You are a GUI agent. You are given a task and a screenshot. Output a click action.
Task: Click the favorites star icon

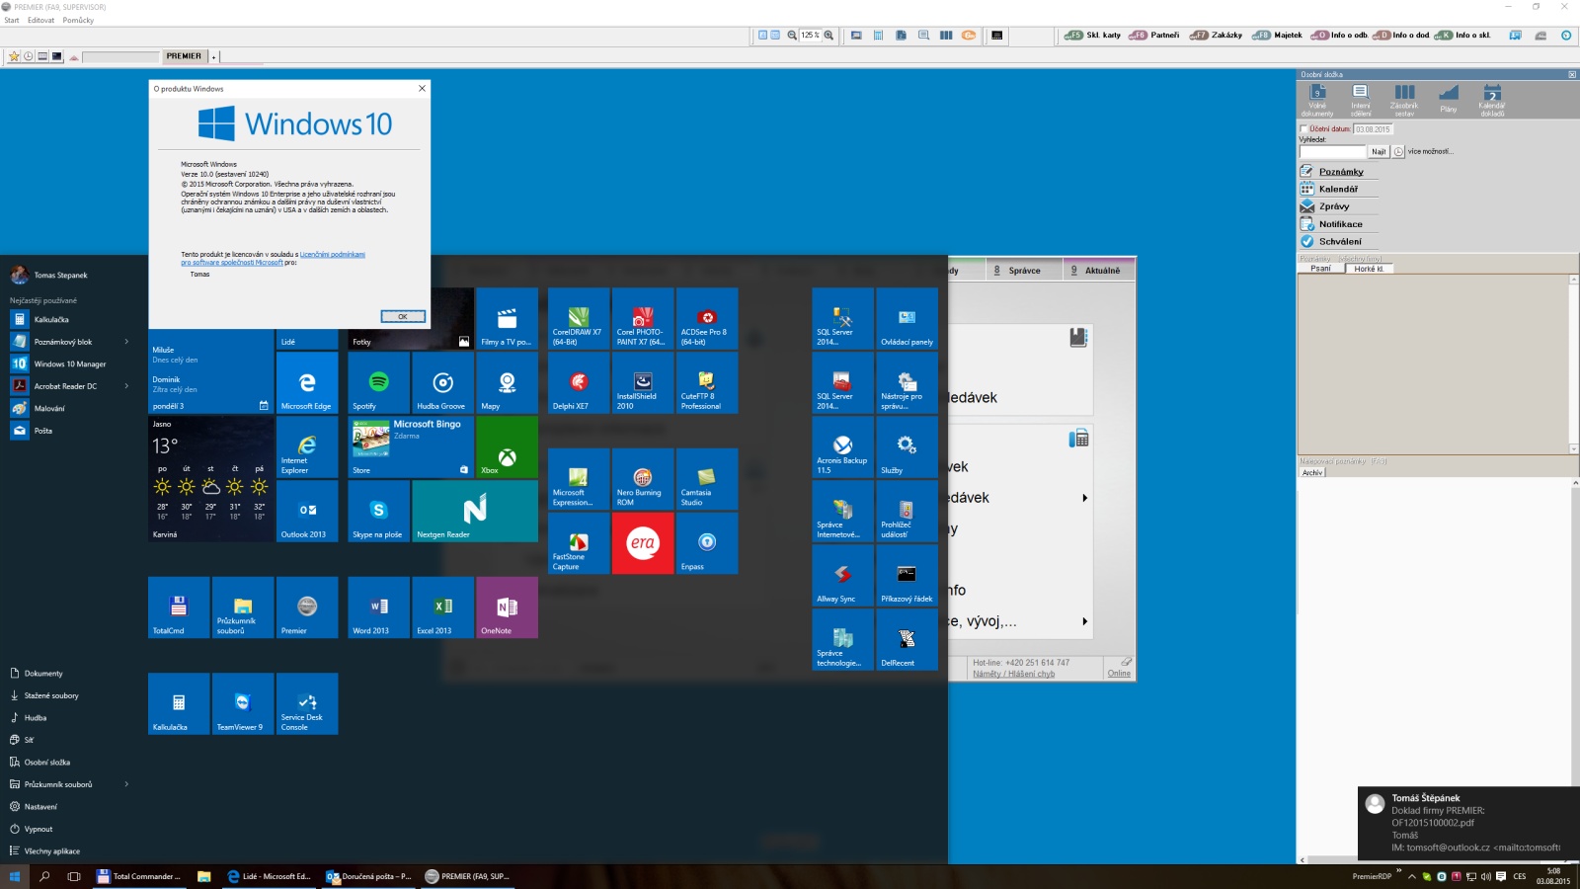pos(14,56)
